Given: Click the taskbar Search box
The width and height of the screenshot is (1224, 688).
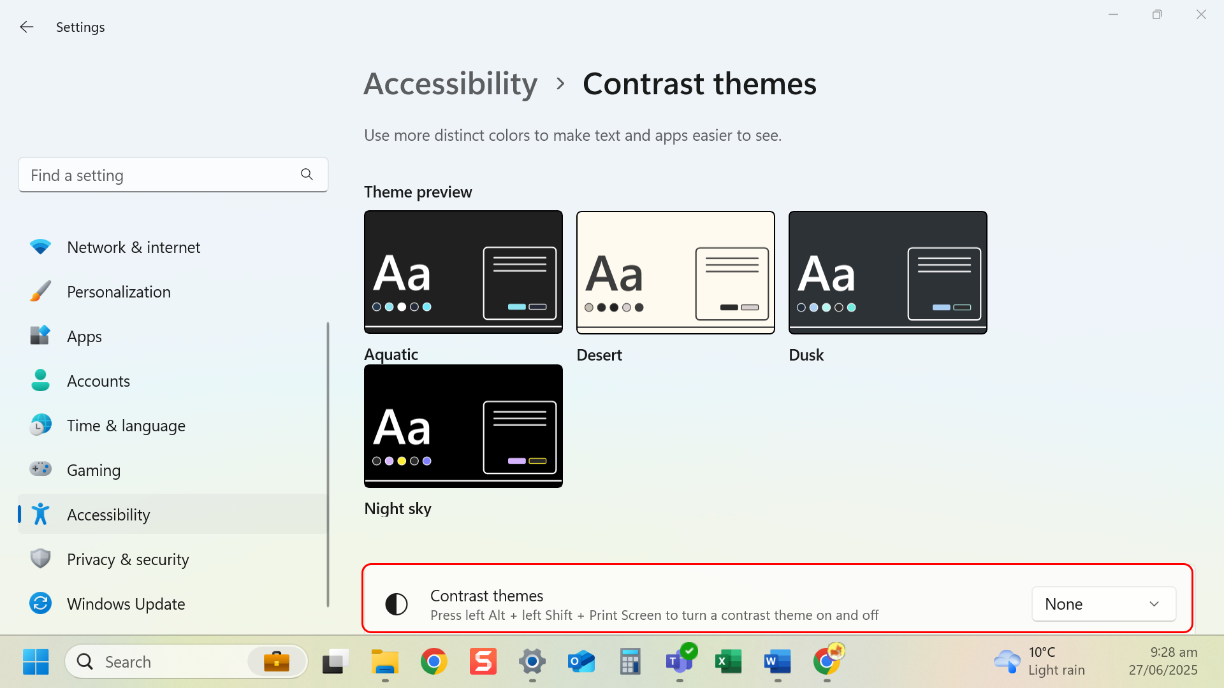Looking at the screenshot, I should 186,662.
